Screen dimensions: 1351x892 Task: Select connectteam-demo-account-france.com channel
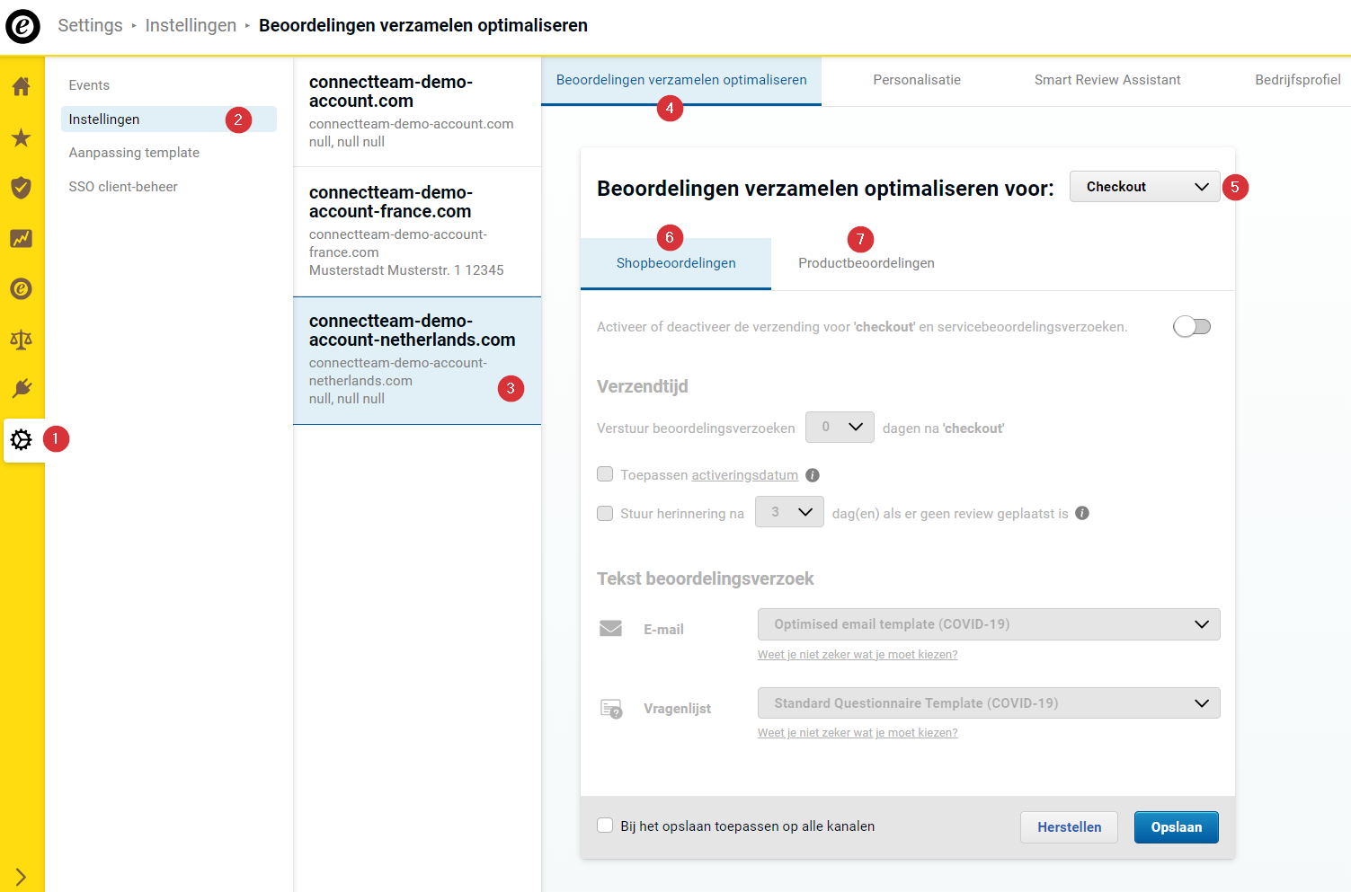point(417,232)
